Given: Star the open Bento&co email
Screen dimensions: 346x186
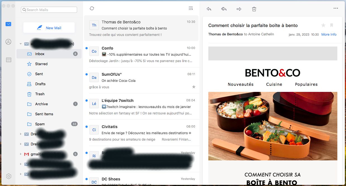Looking at the screenshot, I should (x=323, y=25).
